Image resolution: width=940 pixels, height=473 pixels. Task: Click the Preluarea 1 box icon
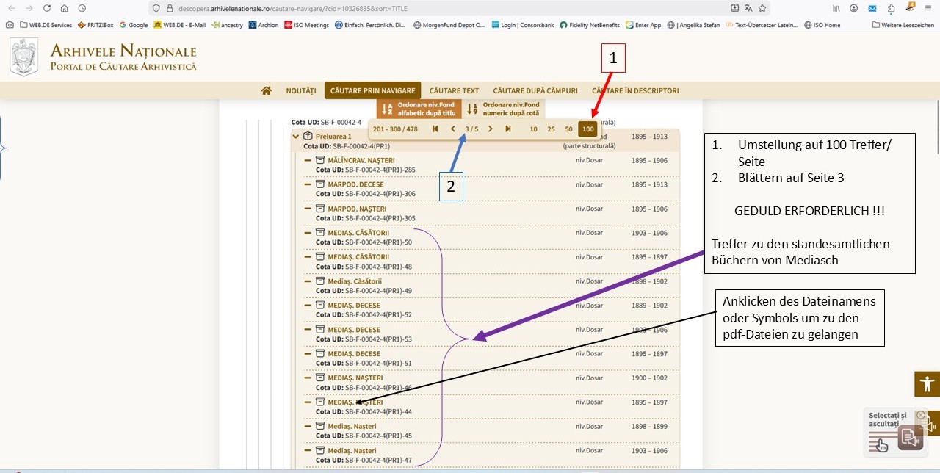pos(308,136)
